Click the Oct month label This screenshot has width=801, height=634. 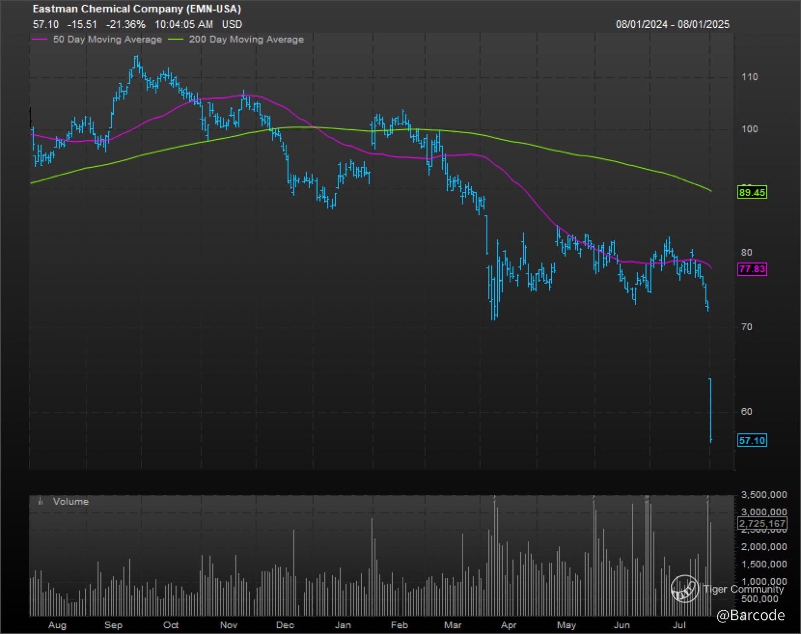[171, 625]
